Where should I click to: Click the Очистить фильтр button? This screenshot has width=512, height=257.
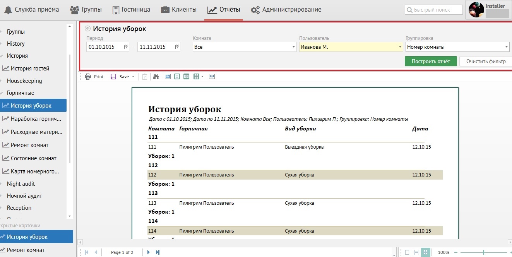tap(486, 61)
